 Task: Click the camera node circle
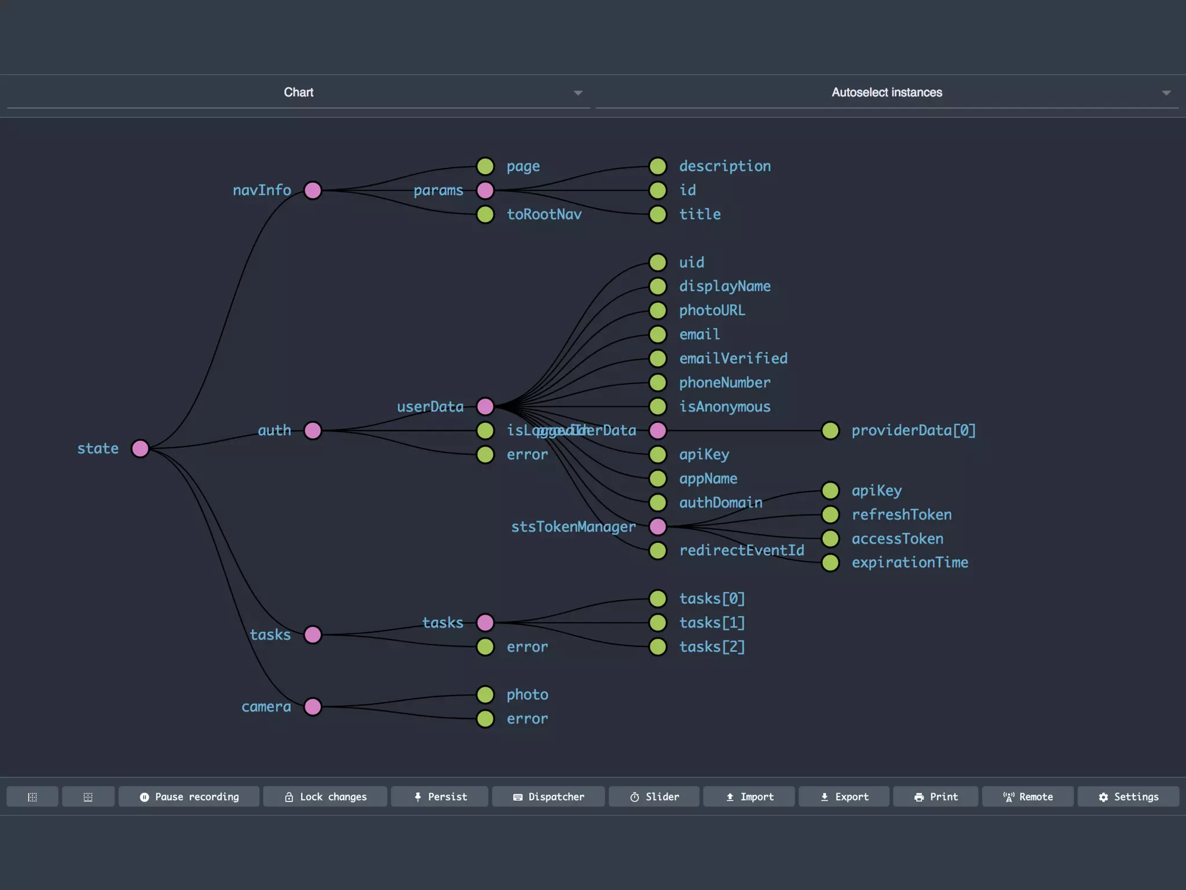click(x=313, y=707)
